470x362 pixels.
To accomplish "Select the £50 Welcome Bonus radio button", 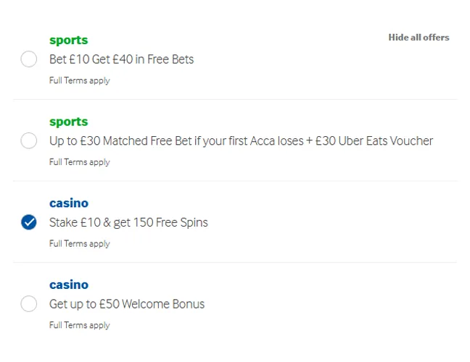I will [x=29, y=303].
